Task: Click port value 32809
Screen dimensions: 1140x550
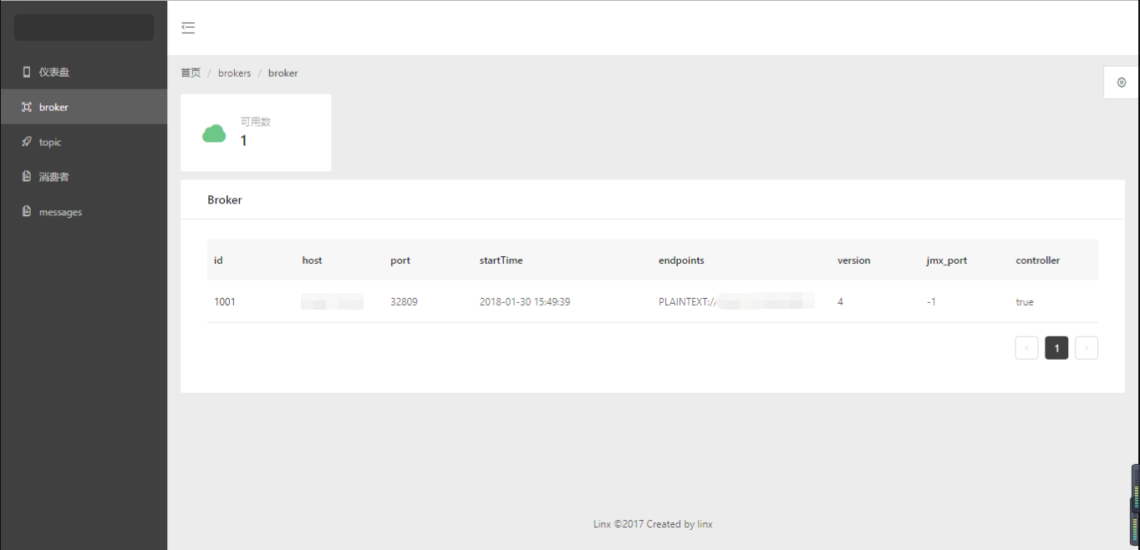Action: pos(404,302)
